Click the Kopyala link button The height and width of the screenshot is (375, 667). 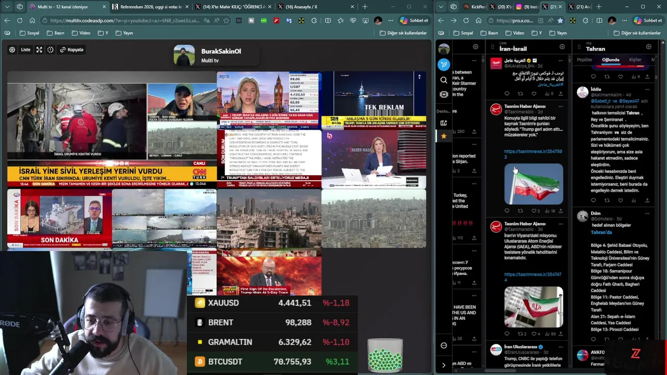[x=72, y=49]
